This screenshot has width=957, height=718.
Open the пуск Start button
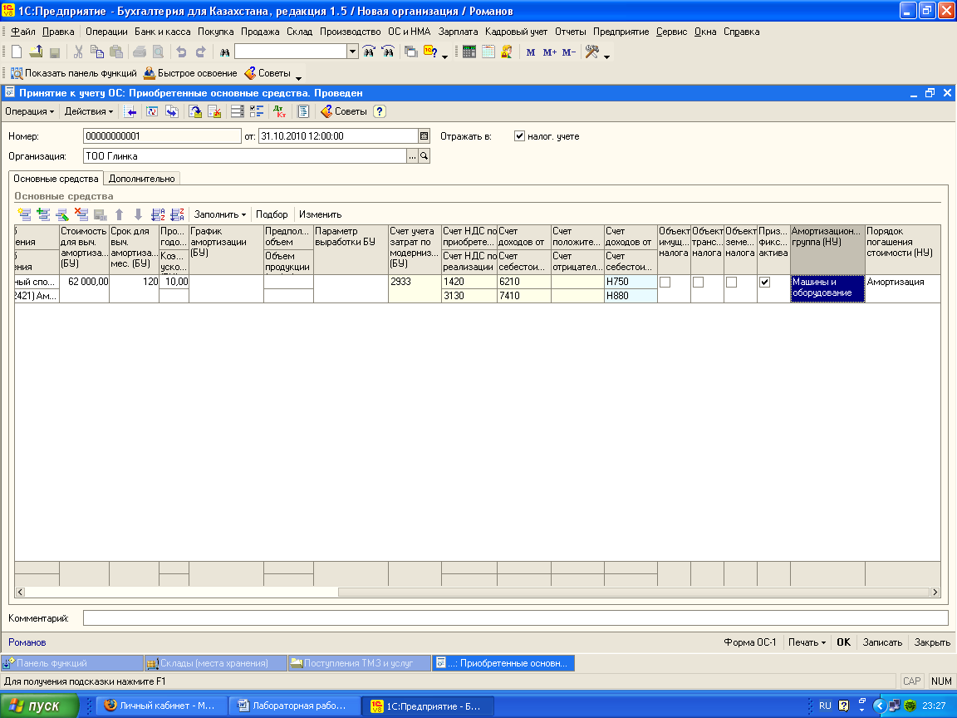(x=40, y=706)
